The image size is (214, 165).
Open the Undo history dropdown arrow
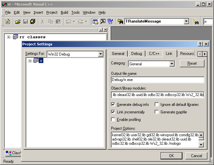point(74,22)
